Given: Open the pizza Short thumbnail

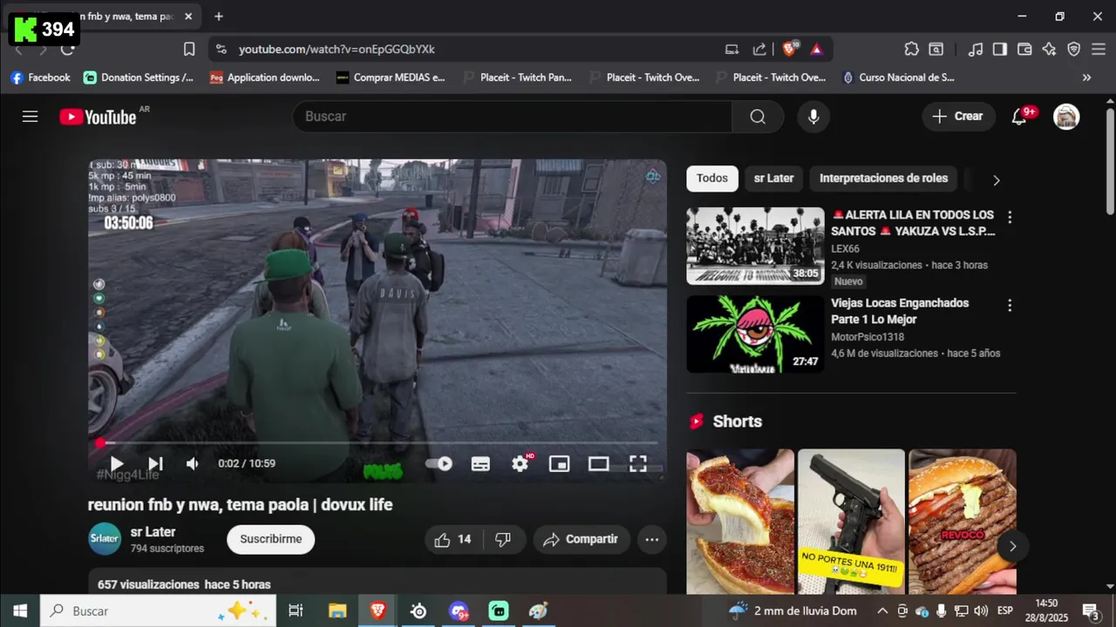Looking at the screenshot, I should 739,522.
